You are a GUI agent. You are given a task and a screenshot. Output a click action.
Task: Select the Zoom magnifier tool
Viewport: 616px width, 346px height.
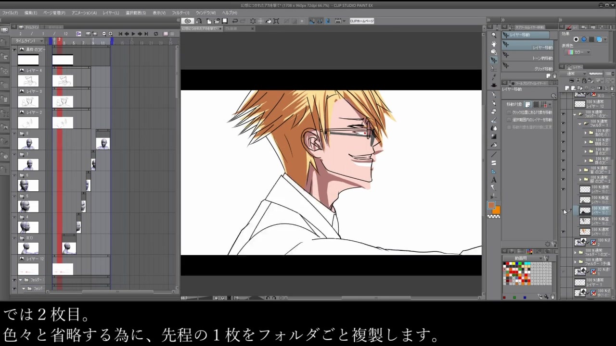pos(494,35)
